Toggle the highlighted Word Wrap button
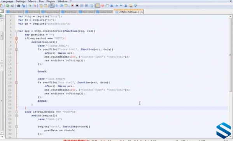Viewport: 233px width, 141px height. point(52,6)
